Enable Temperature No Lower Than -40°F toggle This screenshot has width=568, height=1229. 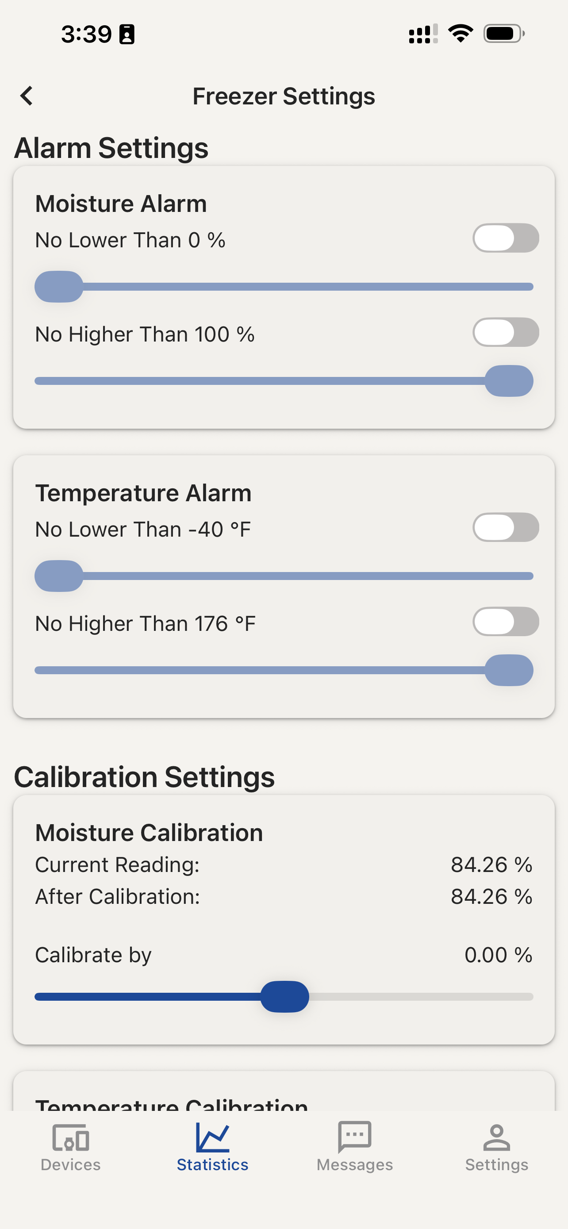(x=506, y=527)
